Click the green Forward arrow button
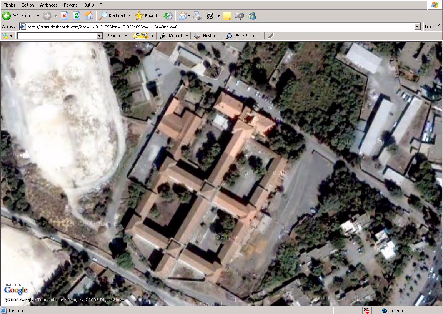 coord(47,16)
